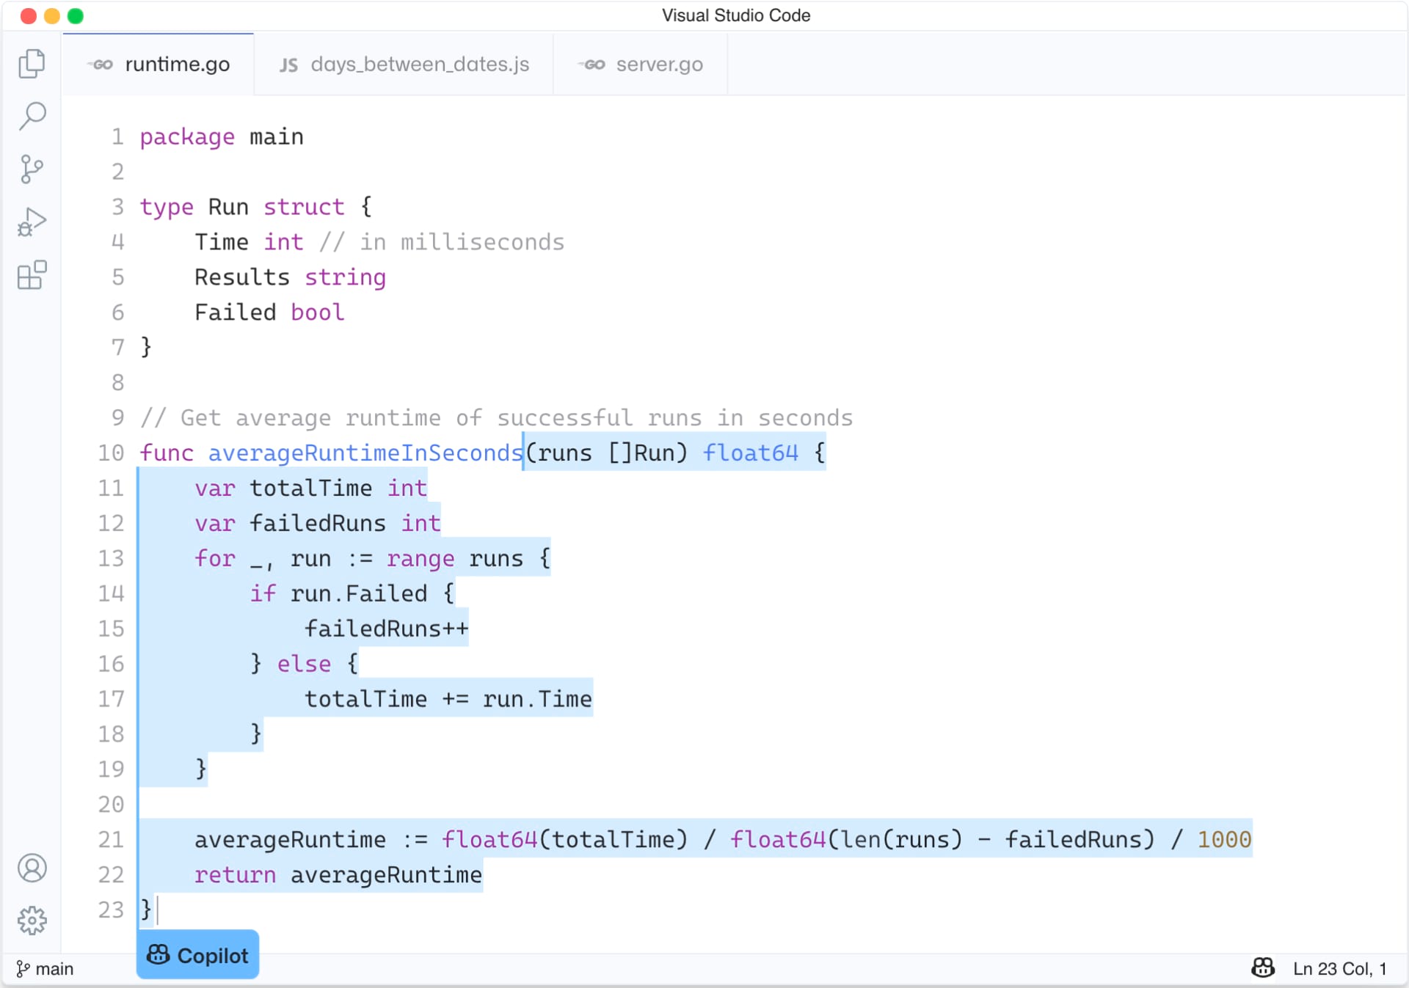Click the Ln 23, Col 1 indicator

click(x=1340, y=968)
